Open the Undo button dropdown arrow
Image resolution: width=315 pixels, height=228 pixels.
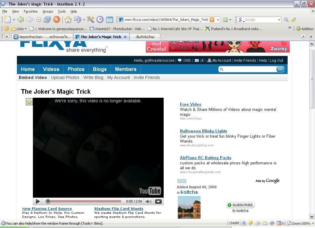(x=84, y=20)
